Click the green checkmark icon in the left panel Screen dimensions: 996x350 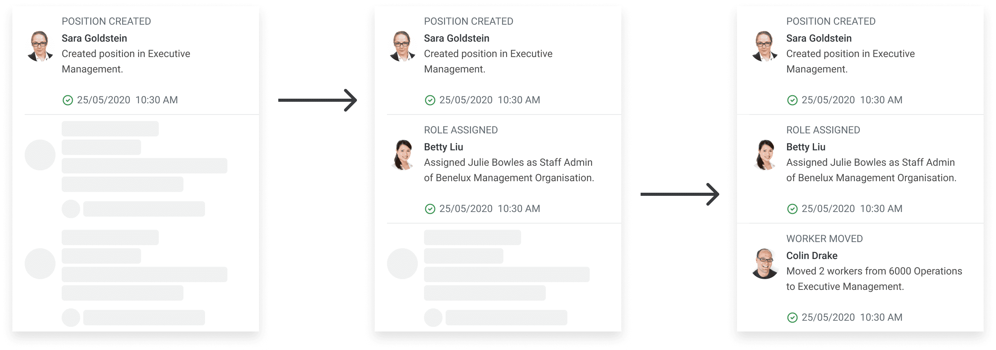pyautogui.click(x=68, y=101)
